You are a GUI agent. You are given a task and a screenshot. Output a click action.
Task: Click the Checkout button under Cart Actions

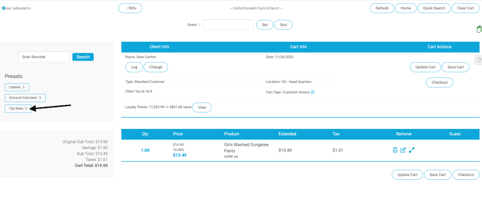click(x=439, y=82)
